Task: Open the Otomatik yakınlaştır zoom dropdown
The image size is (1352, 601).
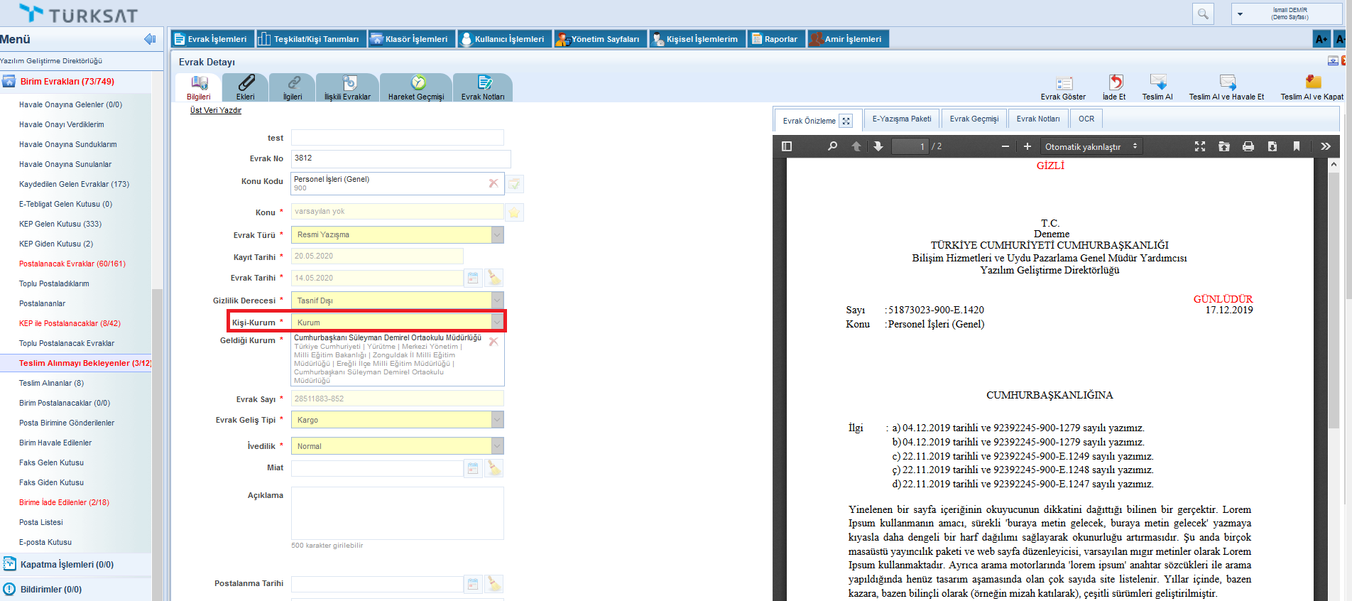Action: coord(1091,146)
